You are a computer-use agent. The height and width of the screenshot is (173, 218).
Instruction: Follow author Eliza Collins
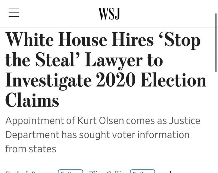click(142, 172)
